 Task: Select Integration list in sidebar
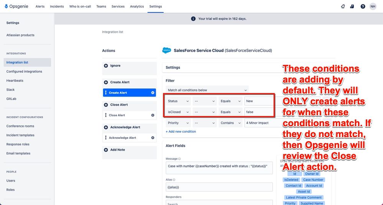(x=27, y=62)
